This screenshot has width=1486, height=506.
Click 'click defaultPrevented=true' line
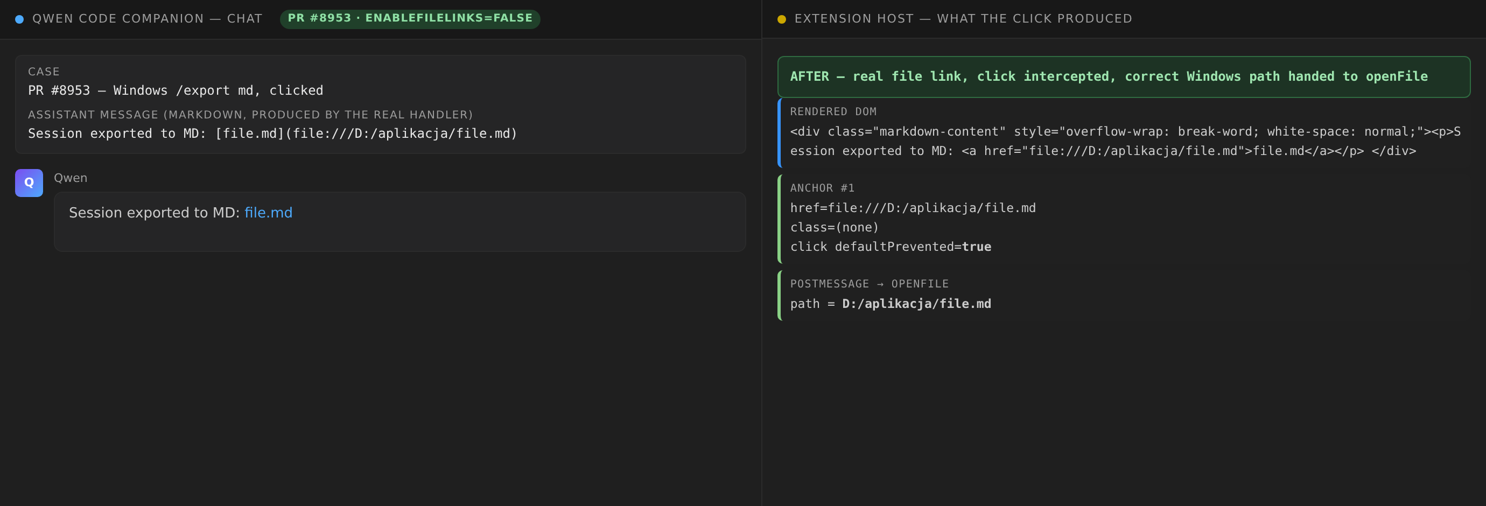pyautogui.click(x=890, y=247)
